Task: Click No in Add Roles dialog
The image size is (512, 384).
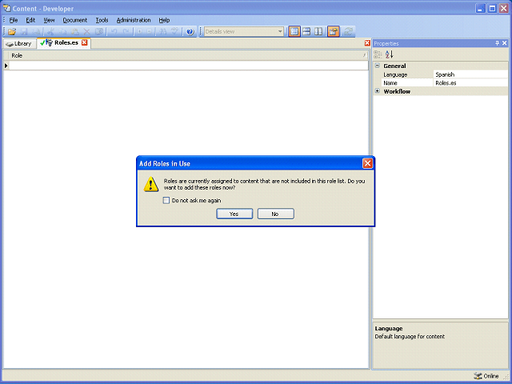Action: point(275,214)
